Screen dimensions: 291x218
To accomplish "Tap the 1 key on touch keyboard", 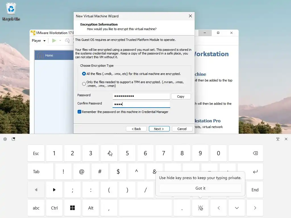I will tap(54, 153).
